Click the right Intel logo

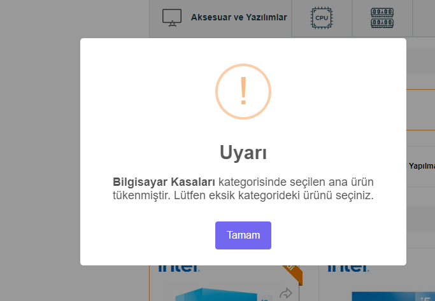(348, 269)
